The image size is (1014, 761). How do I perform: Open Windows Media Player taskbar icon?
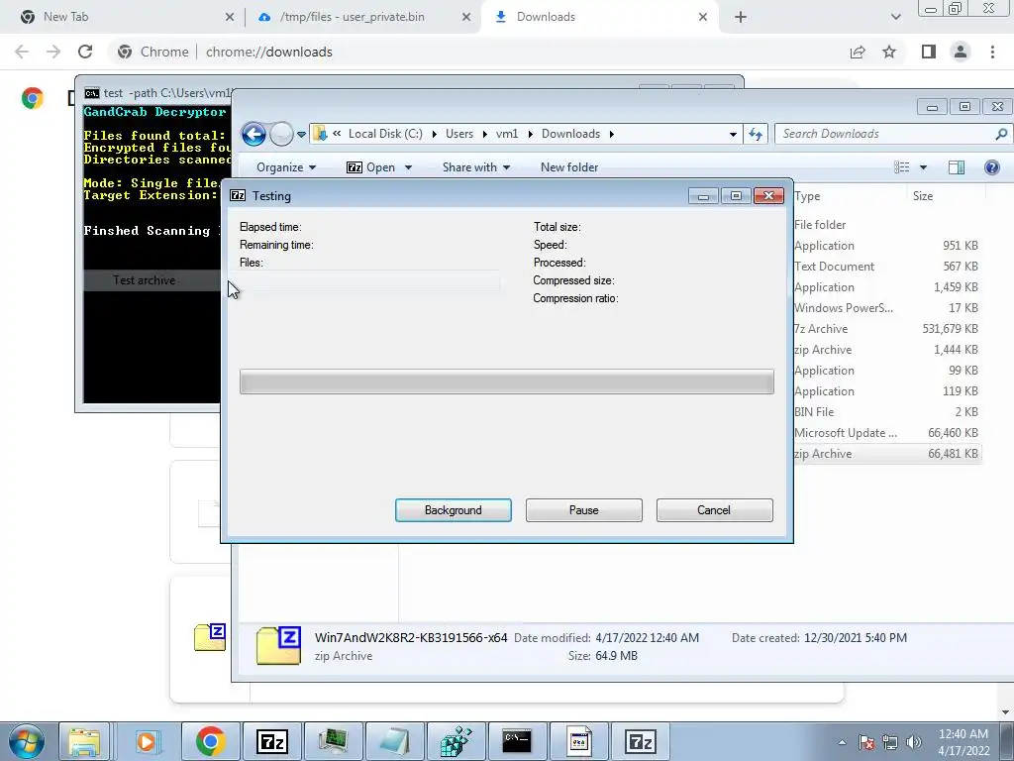point(147,741)
